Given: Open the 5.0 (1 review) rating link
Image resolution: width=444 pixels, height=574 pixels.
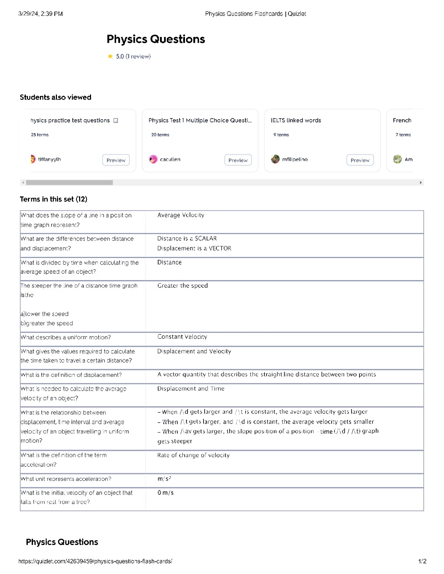Looking at the screenshot, I should click(x=133, y=57).
